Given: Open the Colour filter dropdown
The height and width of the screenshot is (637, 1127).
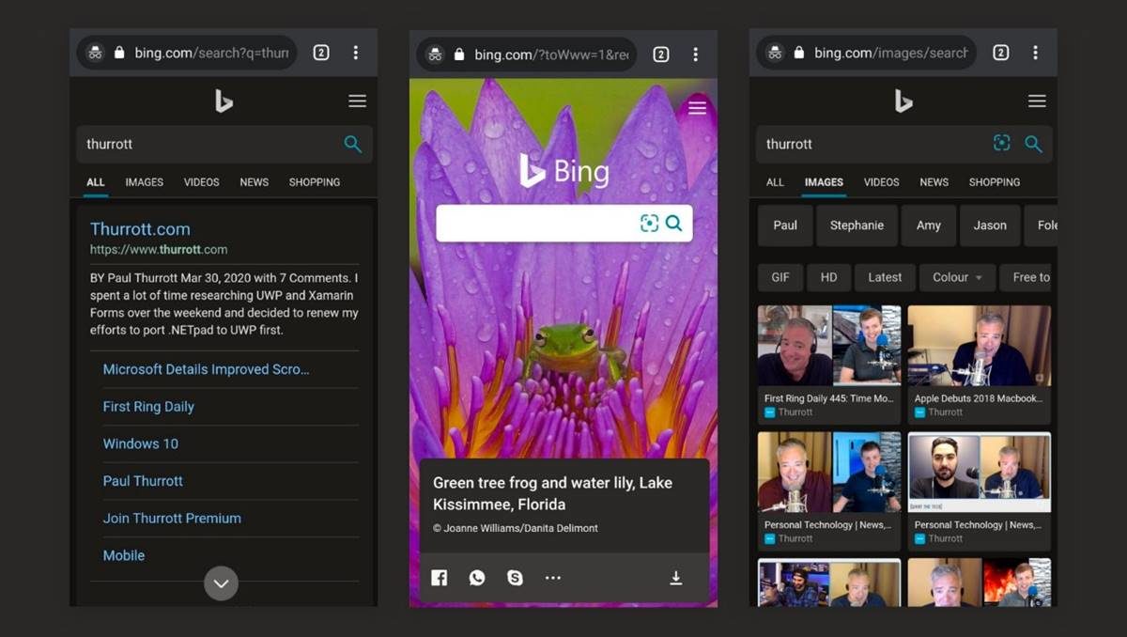Looking at the screenshot, I should 956,277.
